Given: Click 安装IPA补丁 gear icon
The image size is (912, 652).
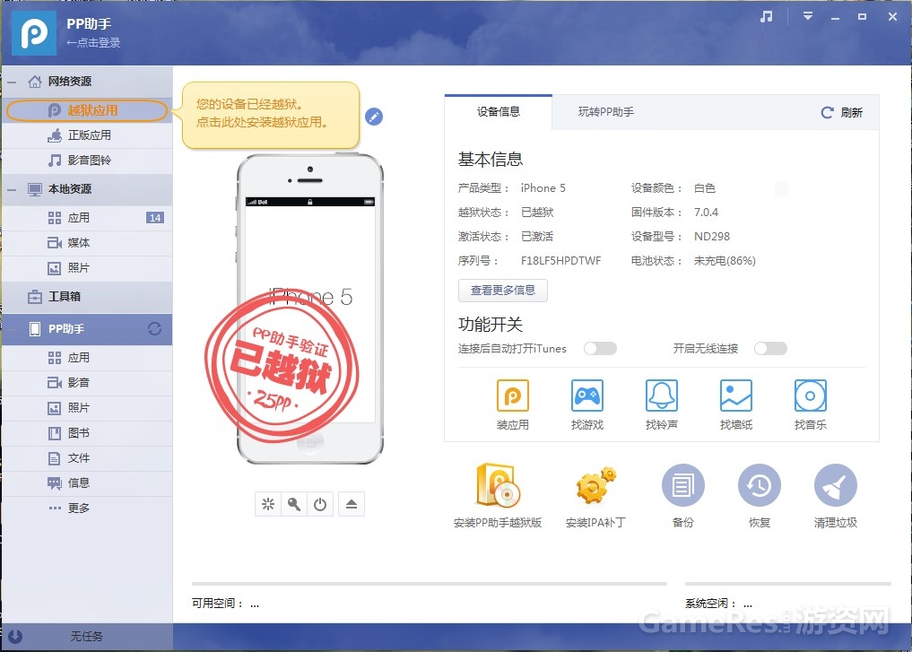Looking at the screenshot, I should pos(595,485).
